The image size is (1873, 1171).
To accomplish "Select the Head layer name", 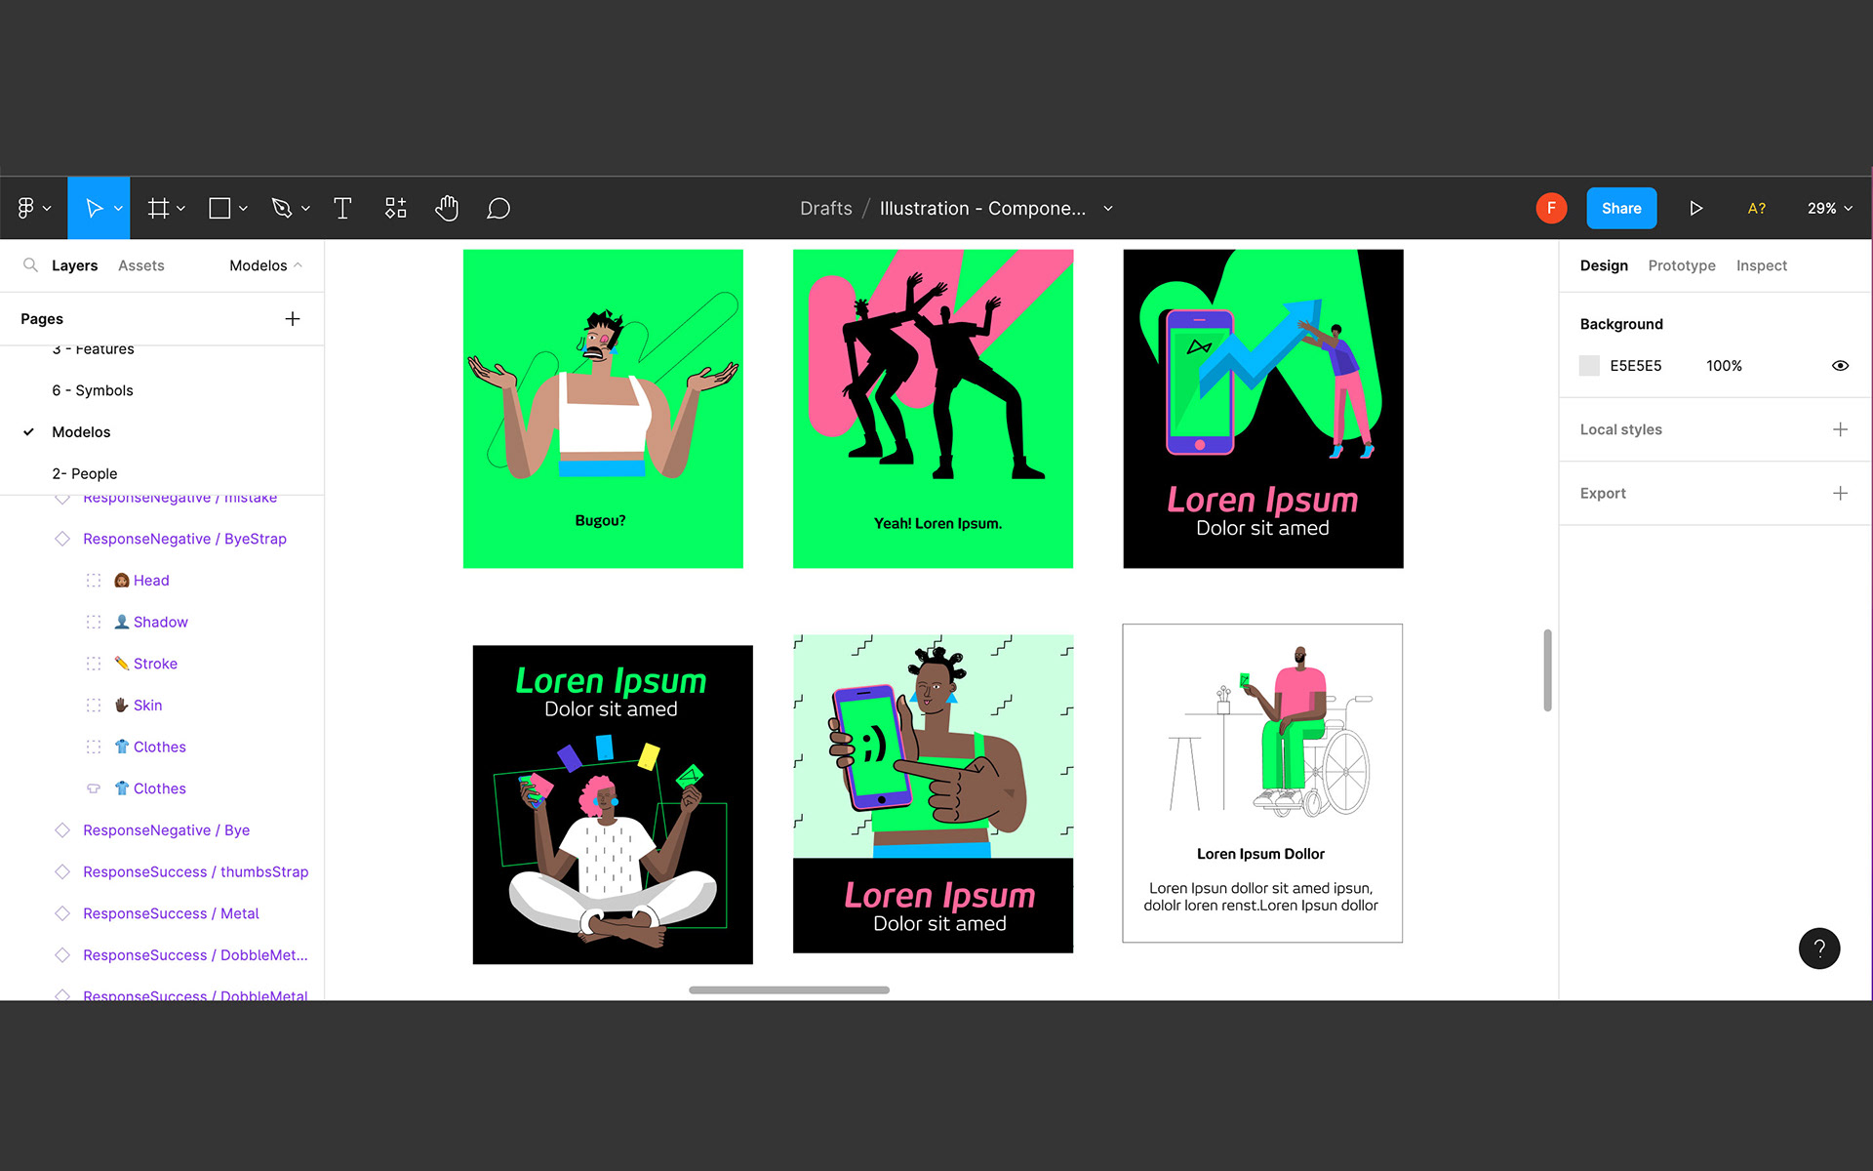I will [151, 581].
